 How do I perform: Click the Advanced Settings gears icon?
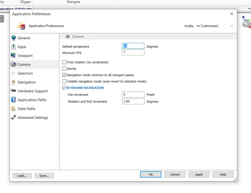coord(13,118)
